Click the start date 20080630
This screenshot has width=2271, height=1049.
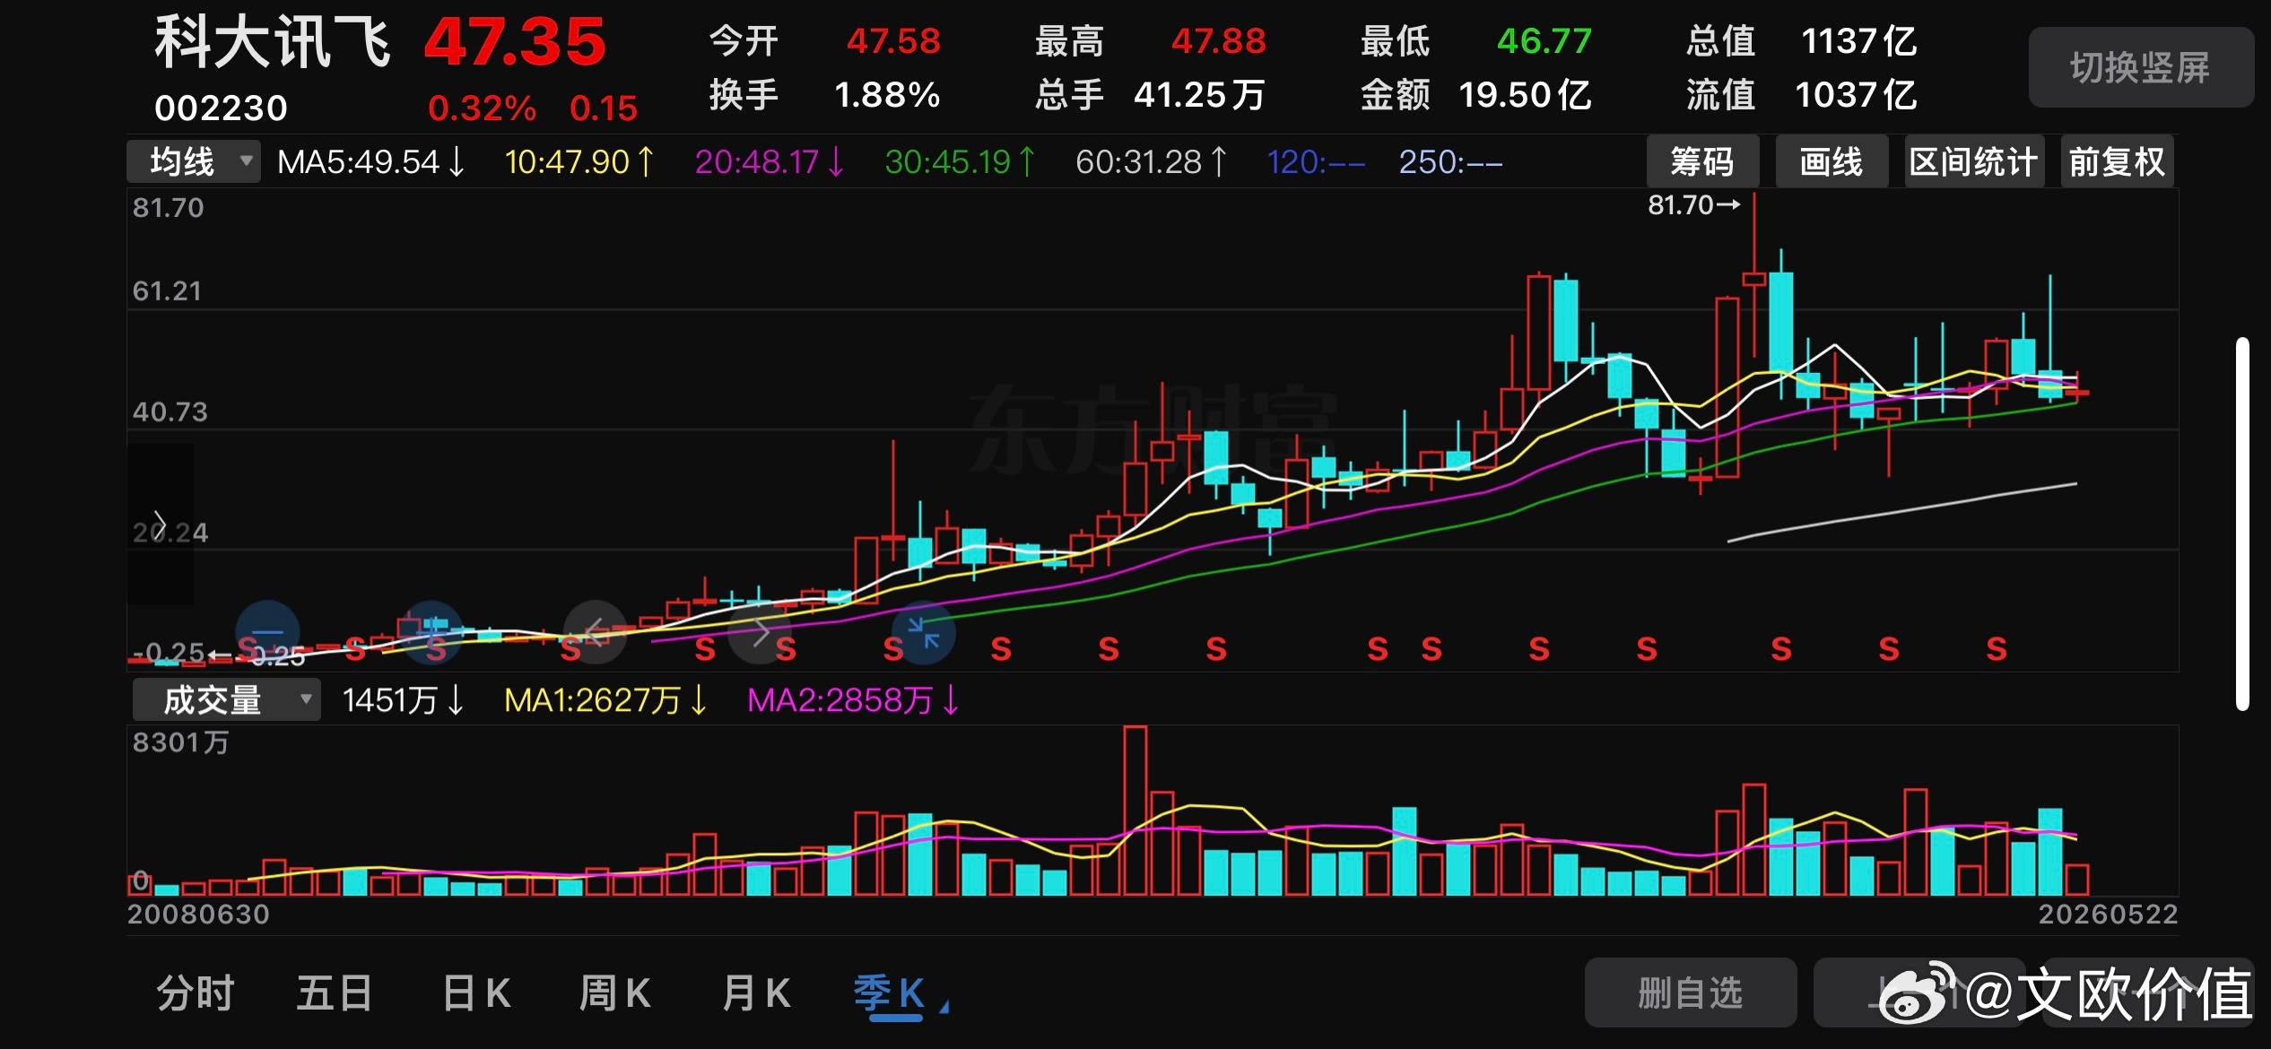click(x=198, y=915)
